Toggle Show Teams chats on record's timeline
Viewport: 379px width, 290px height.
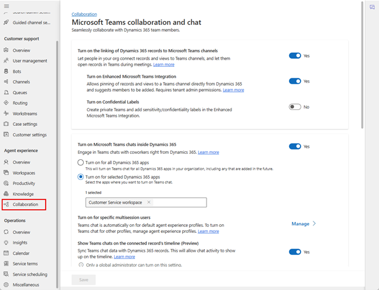click(x=295, y=252)
